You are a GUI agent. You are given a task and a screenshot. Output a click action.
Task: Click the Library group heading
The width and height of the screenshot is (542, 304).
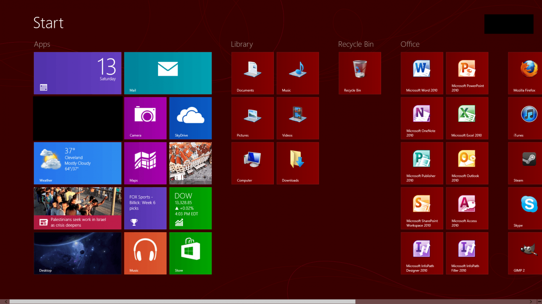(242, 45)
